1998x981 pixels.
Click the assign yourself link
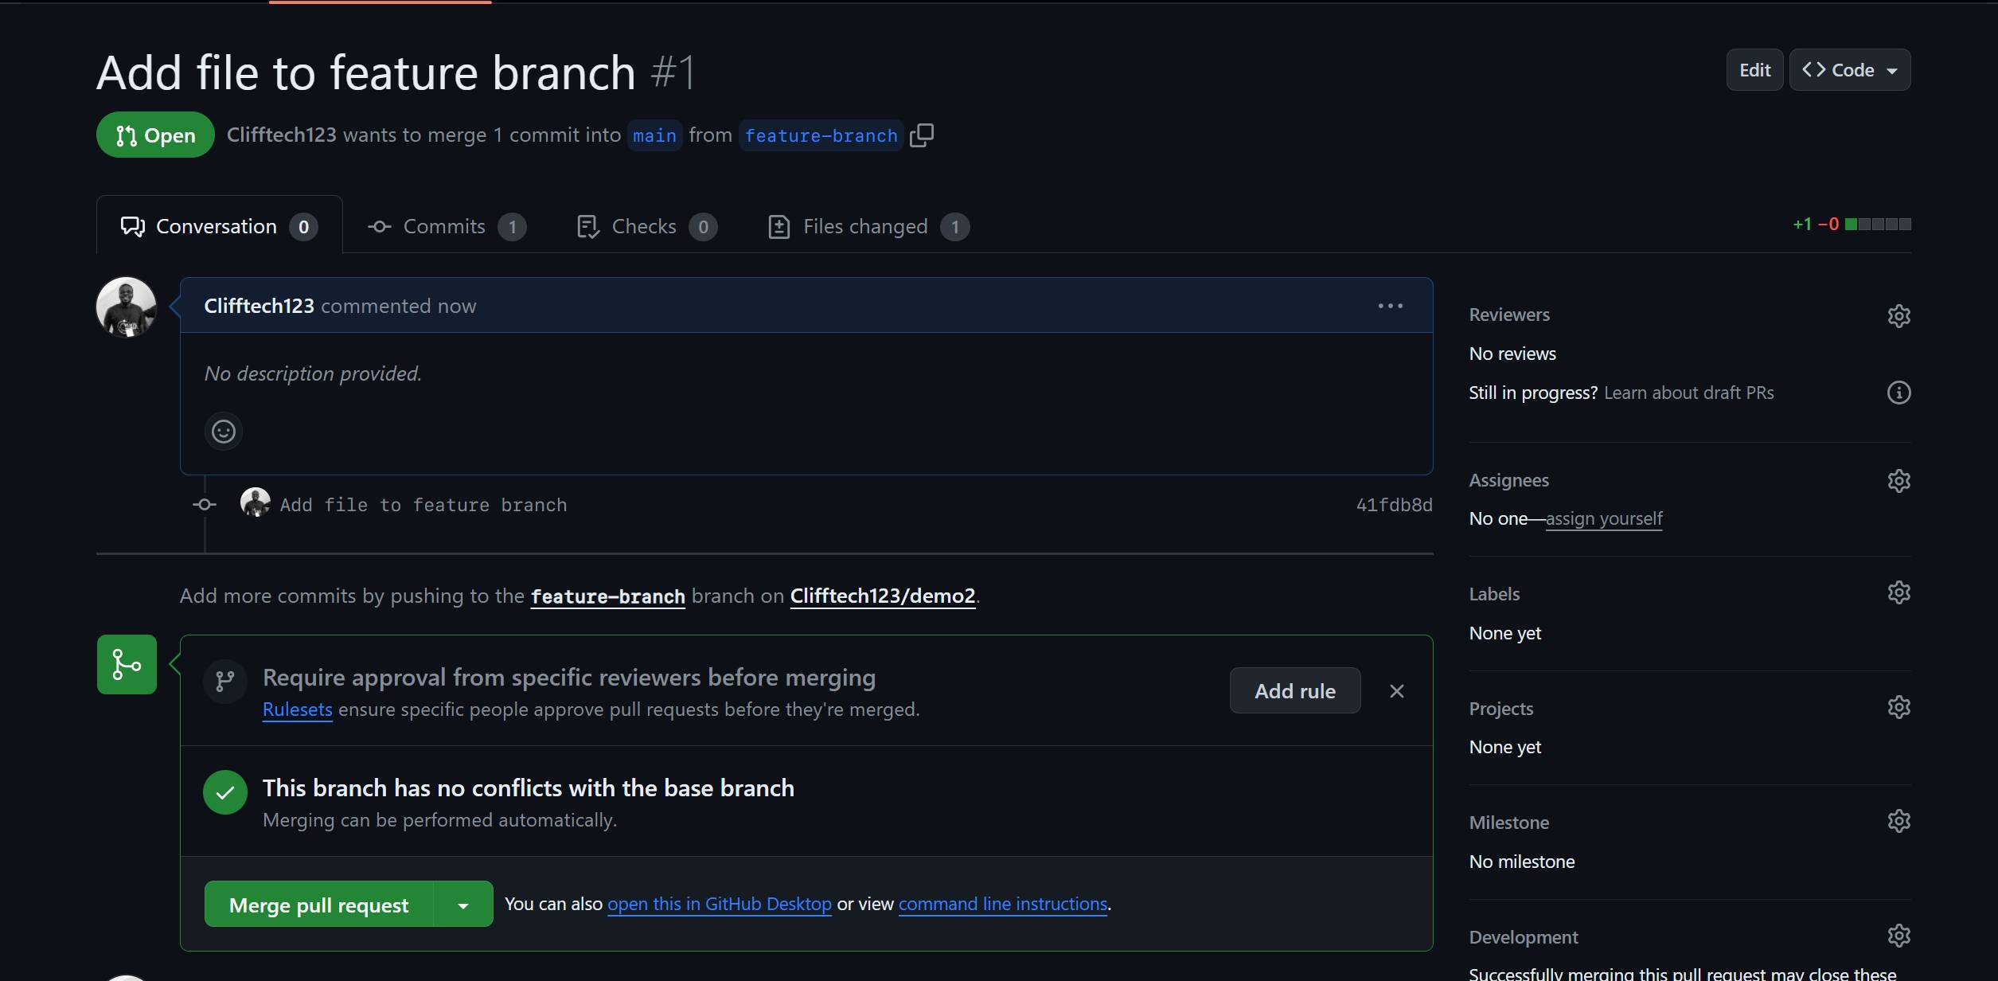click(1603, 519)
